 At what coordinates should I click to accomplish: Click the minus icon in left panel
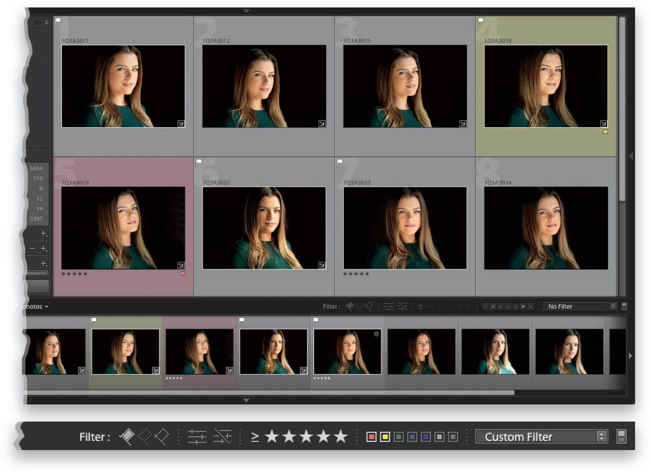32,249
